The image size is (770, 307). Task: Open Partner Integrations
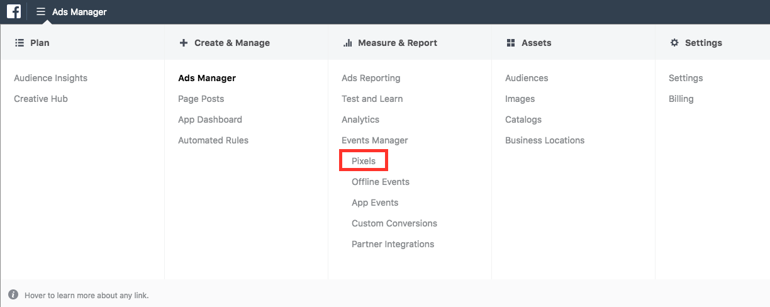click(x=393, y=244)
